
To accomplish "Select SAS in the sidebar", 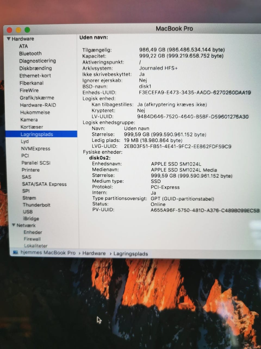I will [27, 177].
